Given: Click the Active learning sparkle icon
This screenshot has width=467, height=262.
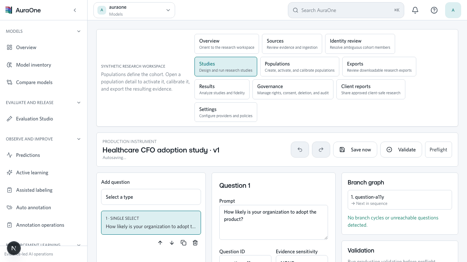Looking at the screenshot, I should click(9, 172).
